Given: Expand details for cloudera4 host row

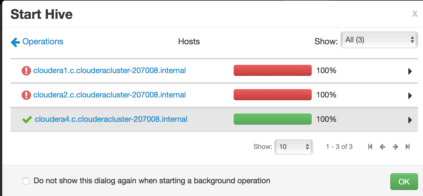Looking at the screenshot, I should [x=409, y=120].
